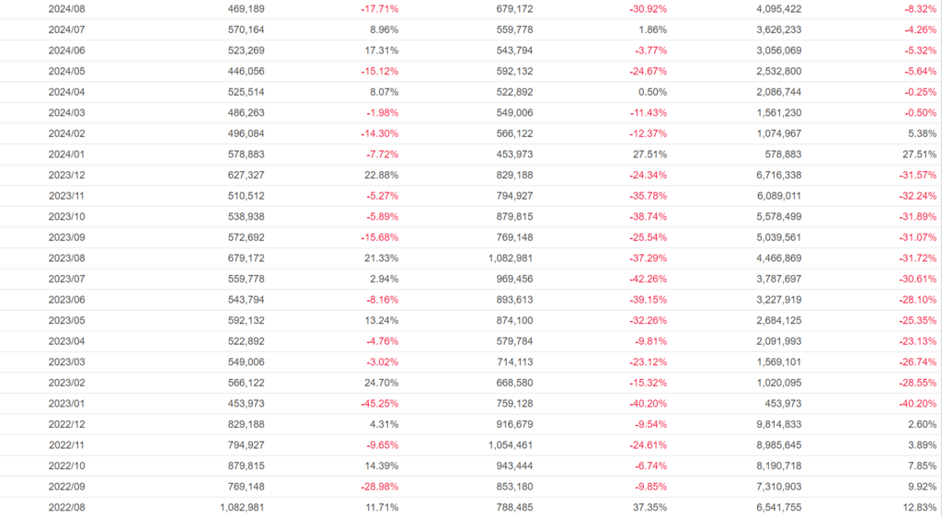Viewport: 942px width, 517px height.
Task: Click the 2024/01 month cell
Action: 66,154
